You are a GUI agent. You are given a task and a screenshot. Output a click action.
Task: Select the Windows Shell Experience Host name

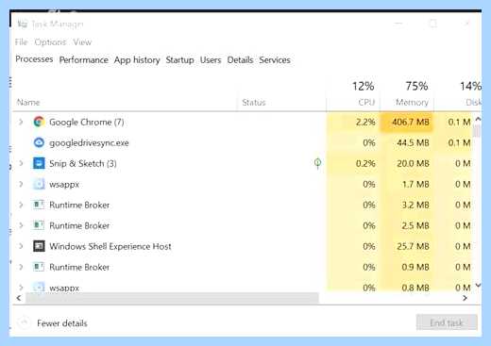(x=110, y=246)
